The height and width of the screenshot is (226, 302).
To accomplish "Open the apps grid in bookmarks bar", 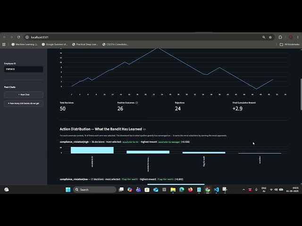I will tap(4, 44).
